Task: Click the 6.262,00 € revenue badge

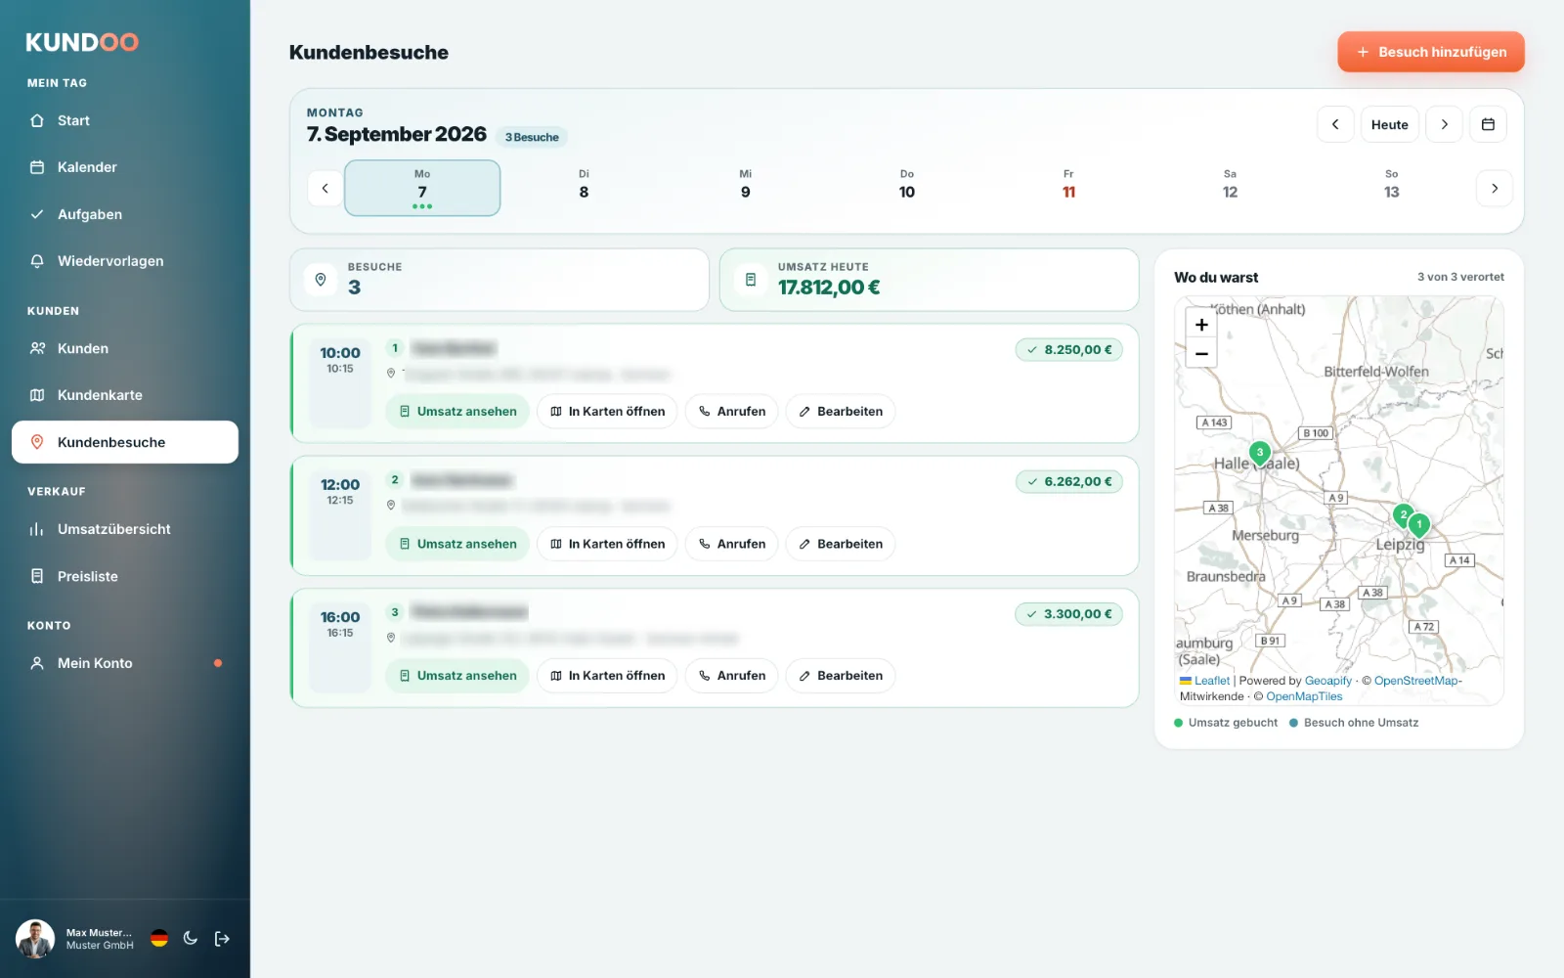Action: [x=1068, y=481]
